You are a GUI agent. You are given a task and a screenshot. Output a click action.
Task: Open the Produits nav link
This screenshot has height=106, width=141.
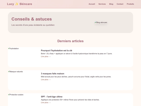point(130,4)
